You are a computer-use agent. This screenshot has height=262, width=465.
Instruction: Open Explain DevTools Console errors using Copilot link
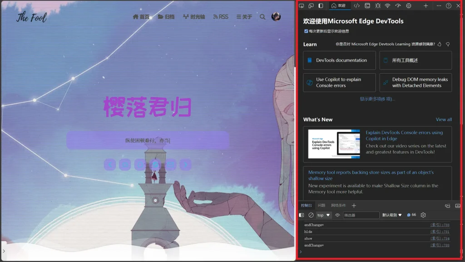(x=404, y=136)
